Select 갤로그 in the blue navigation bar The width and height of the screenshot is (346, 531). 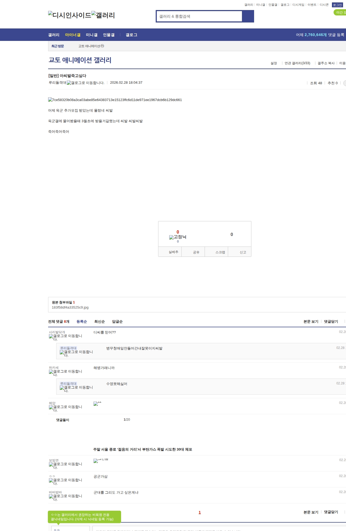[x=131, y=35]
